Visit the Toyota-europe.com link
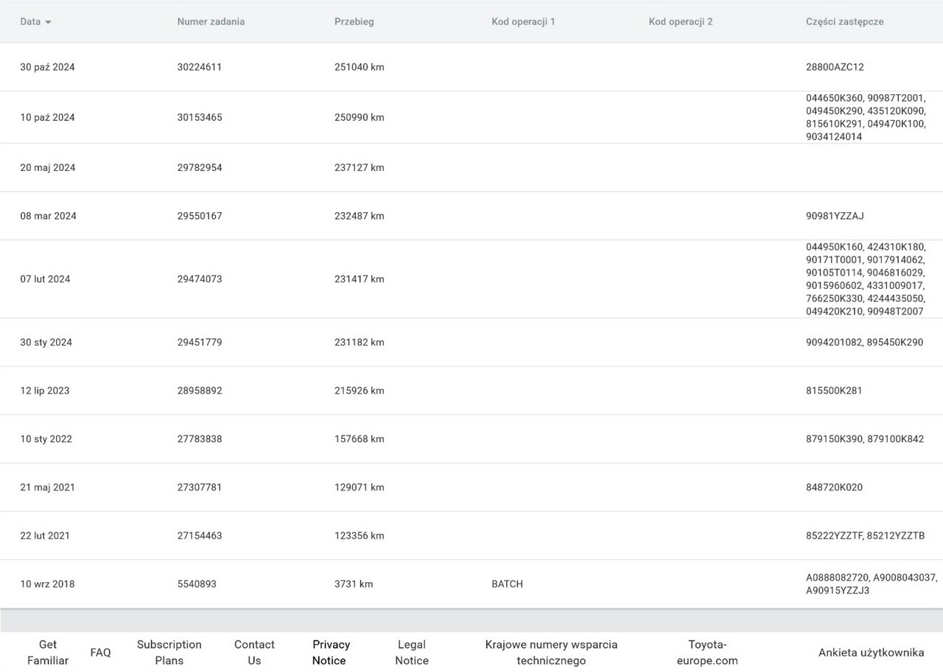The height and width of the screenshot is (672, 943). pyautogui.click(x=707, y=652)
